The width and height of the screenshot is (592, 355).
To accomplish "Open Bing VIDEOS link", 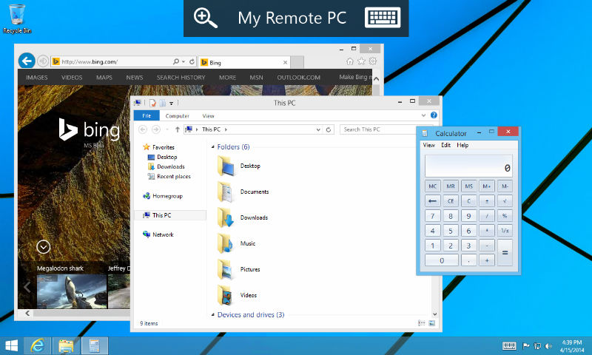I will pos(72,78).
